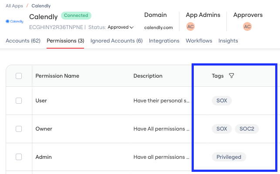Viewport: 280px width, 174px height.
Task: Click the Permission Name column header
Action: [x=57, y=76]
